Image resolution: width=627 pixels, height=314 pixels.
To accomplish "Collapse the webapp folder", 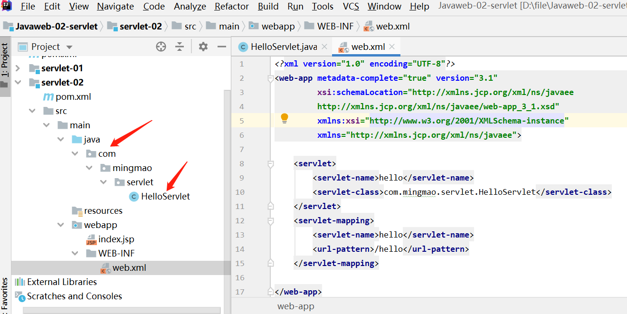I will click(61, 225).
